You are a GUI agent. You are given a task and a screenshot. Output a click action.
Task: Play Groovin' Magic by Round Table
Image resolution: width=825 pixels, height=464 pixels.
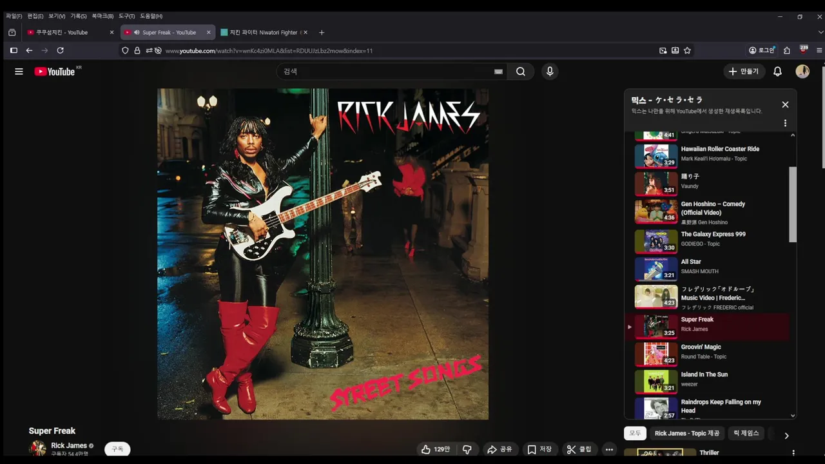[x=707, y=354]
